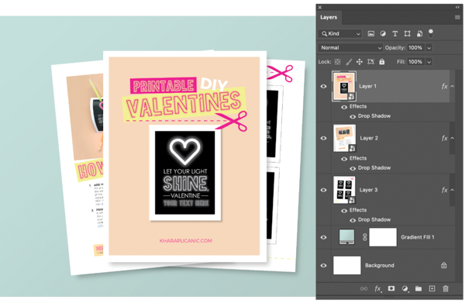Hide Layer 3 visibility eye
Image resolution: width=465 pixels, height=303 pixels.
(x=323, y=190)
